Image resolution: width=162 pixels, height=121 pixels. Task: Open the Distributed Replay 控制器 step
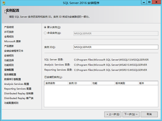coord(19,94)
